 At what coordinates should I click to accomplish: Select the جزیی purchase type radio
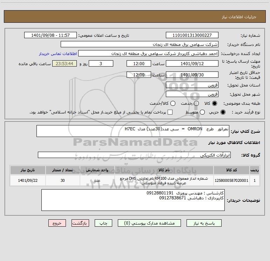[x=223, y=112]
